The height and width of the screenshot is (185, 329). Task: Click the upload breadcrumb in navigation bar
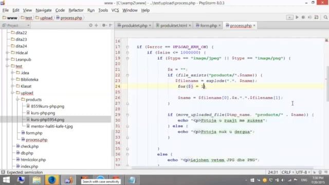(44, 18)
